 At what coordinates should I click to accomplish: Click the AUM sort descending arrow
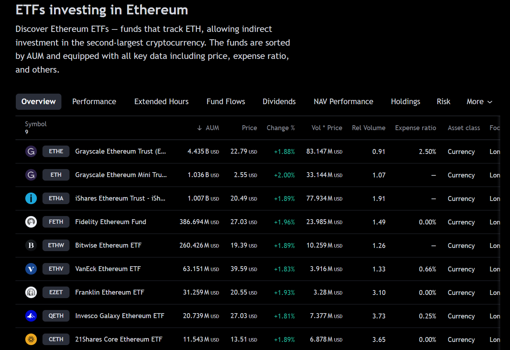[x=199, y=128]
